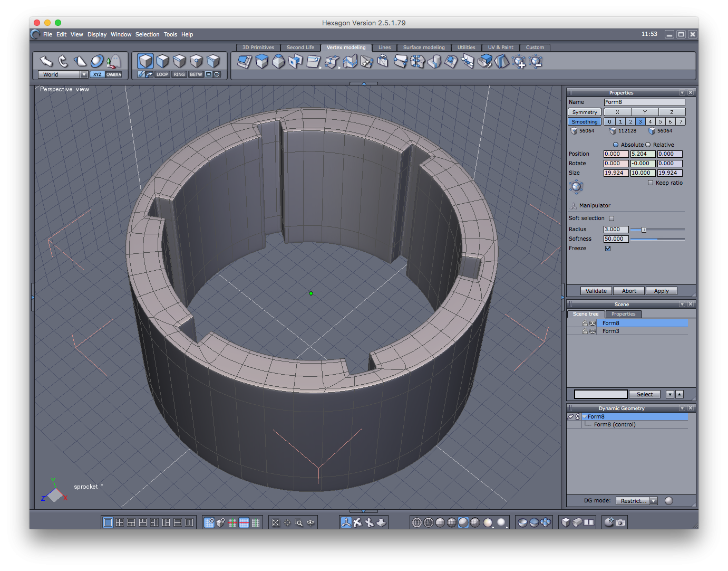
Task: Activate the LOOP selection mode
Action: coord(162,74)
